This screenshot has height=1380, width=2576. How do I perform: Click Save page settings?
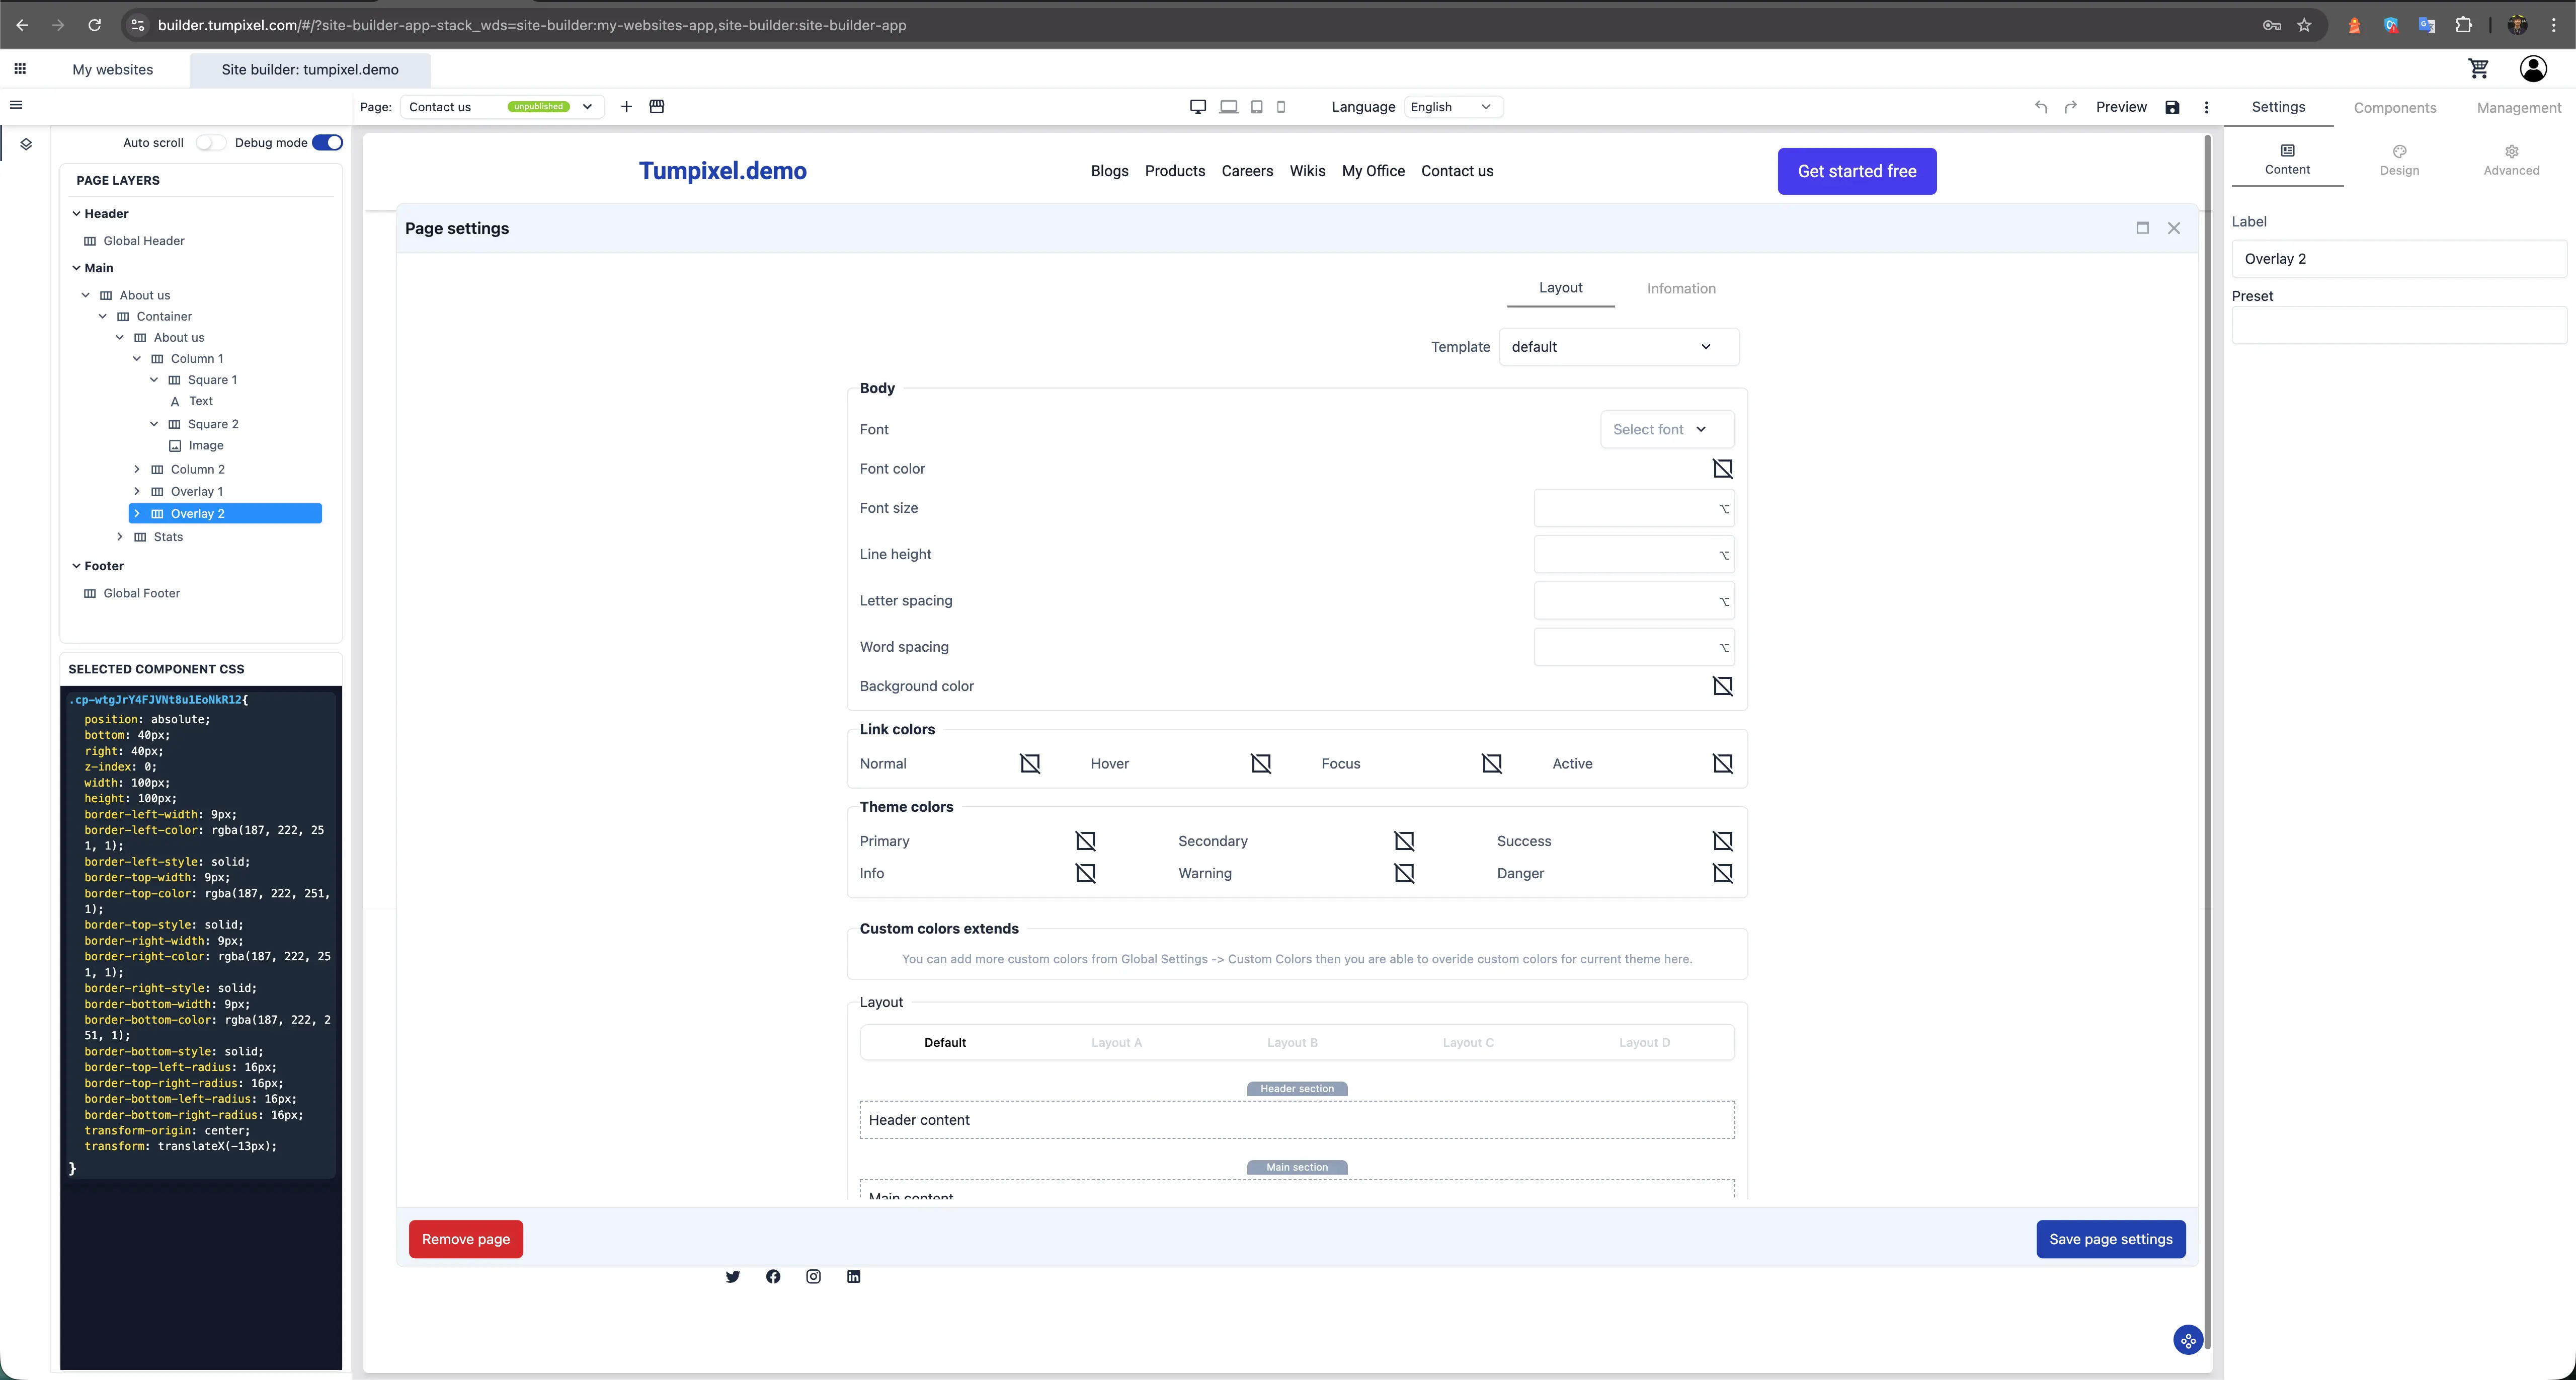(2111, 1239)
